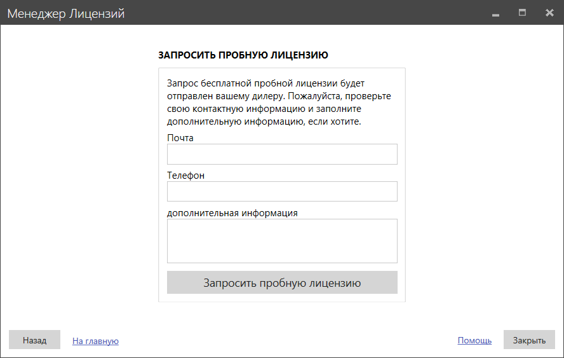Click the Менеджер Лицензий window title
The height and width of the screenshot is (358, 564).
pos(66,13)
